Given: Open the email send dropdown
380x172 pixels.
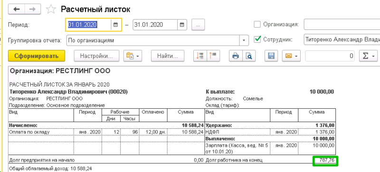Looking at the screenshot, I should pyautogui.click(x=291, y=56).
